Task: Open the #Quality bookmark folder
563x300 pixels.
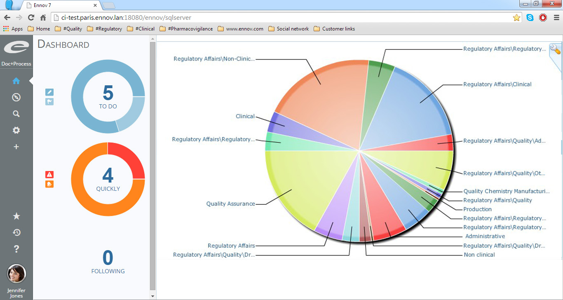Action: pos(68,29)
